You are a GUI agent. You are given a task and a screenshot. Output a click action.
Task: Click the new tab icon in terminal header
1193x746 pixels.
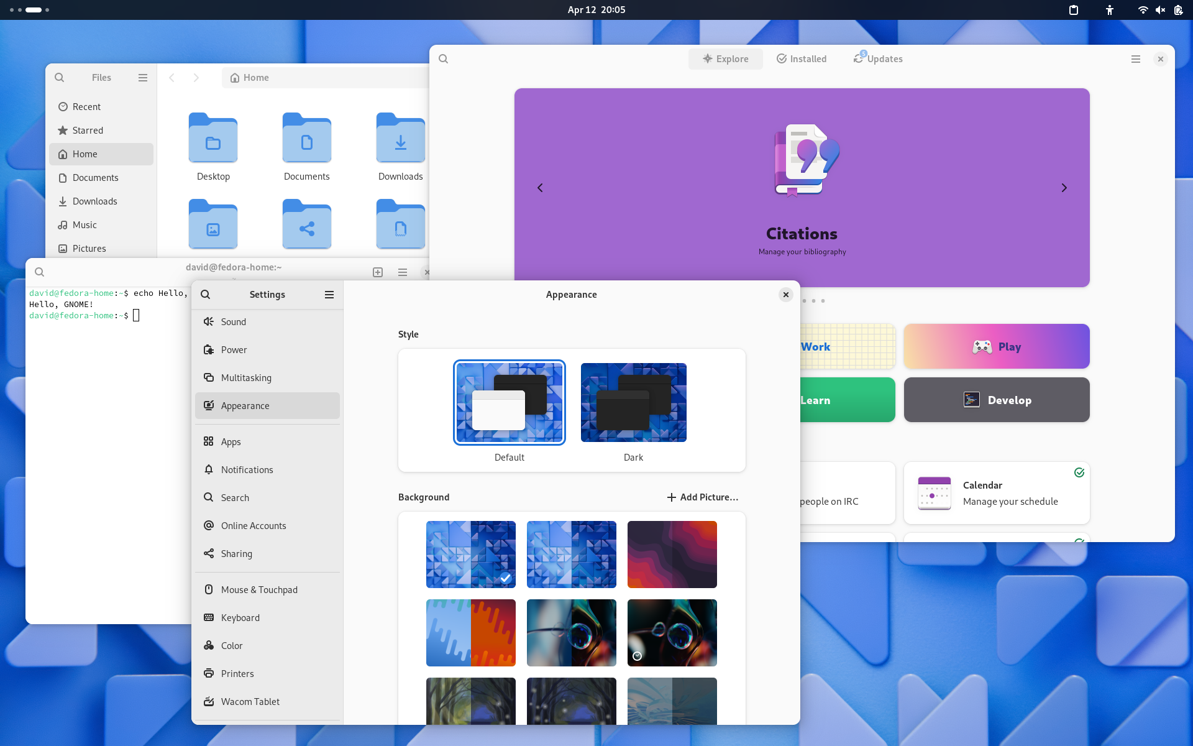tap(378, 272)
